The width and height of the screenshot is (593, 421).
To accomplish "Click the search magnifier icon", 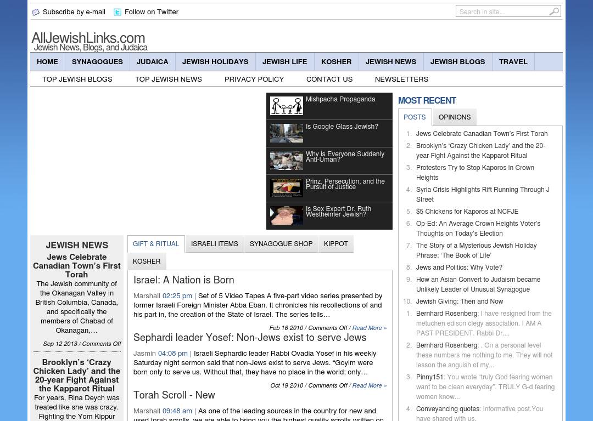I will (x=553, y=12).
